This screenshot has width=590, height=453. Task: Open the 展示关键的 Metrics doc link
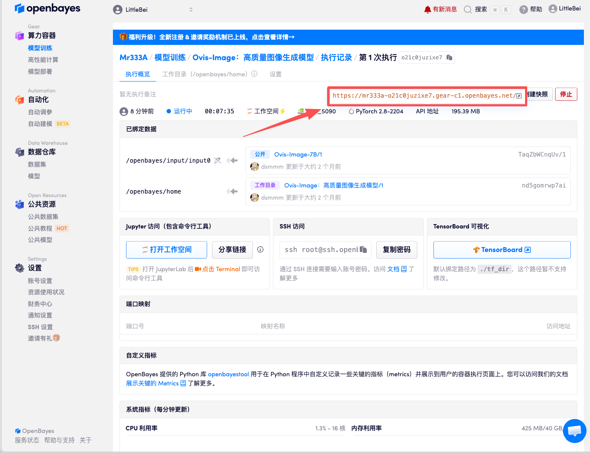coord(156,383)
